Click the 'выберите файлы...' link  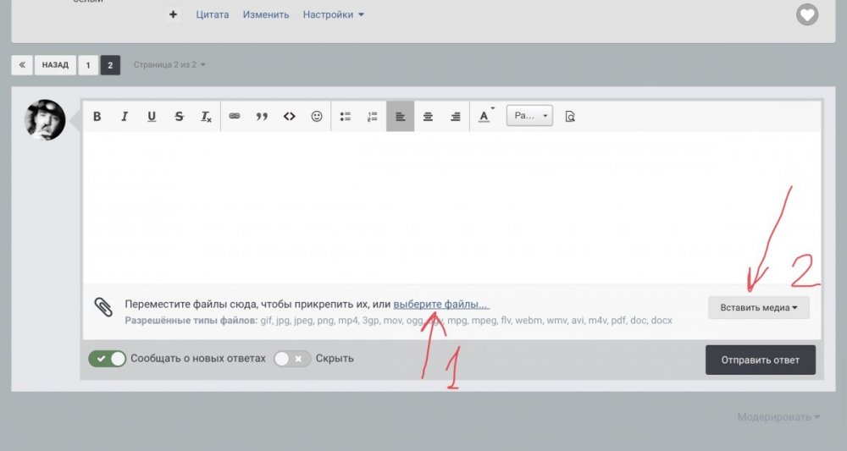pos(440,304)
